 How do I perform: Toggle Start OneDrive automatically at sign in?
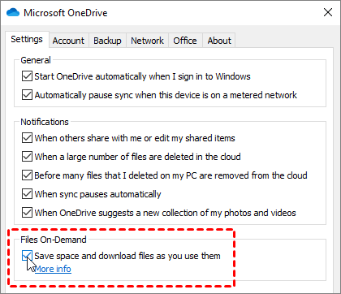coord(27,76)
